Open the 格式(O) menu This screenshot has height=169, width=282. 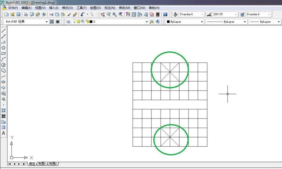pyautogui.click(x=67, y=8)
